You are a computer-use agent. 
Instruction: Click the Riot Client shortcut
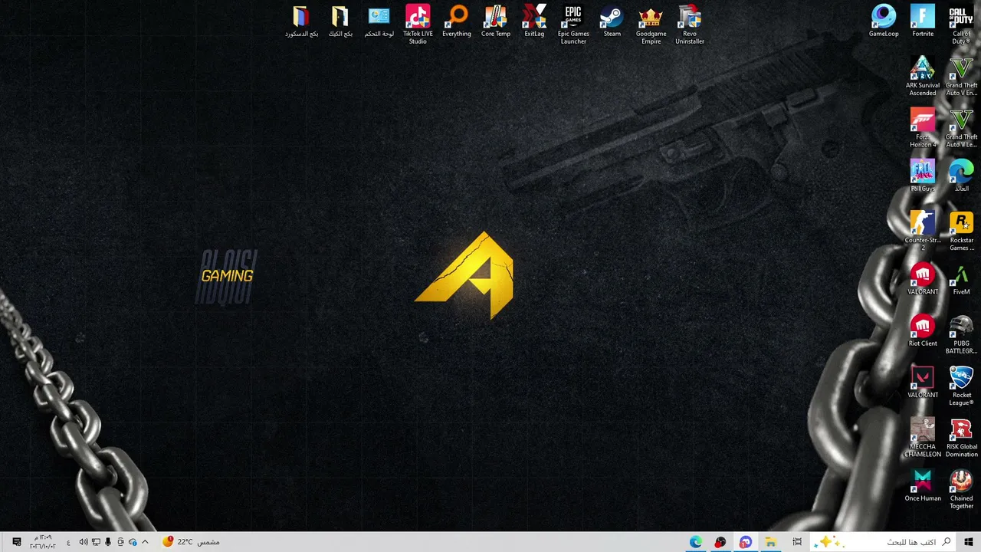(923, 330)
